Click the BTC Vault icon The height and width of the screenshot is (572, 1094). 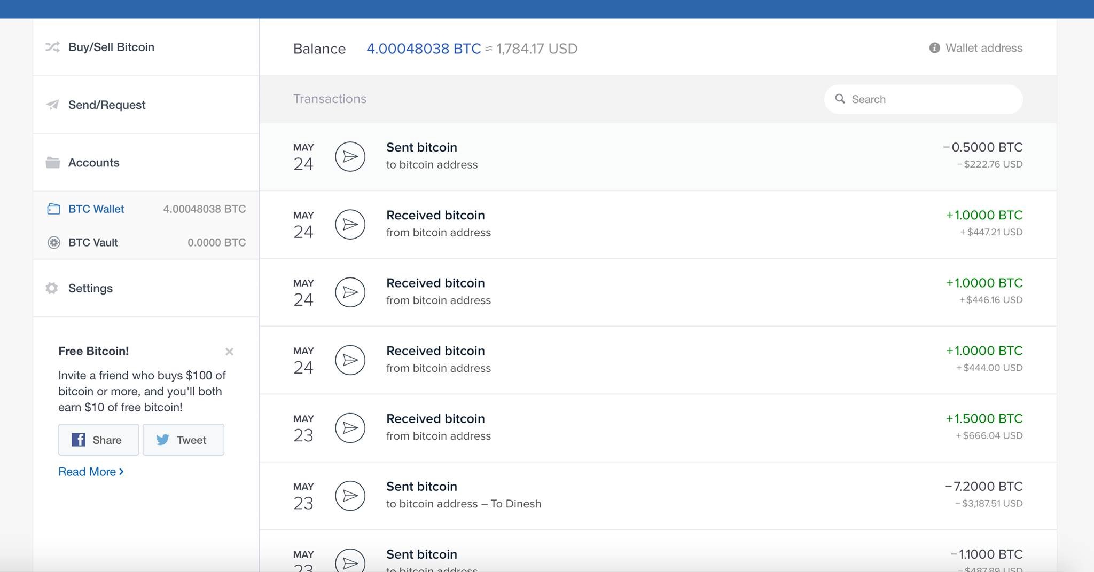tap(54, 243)
